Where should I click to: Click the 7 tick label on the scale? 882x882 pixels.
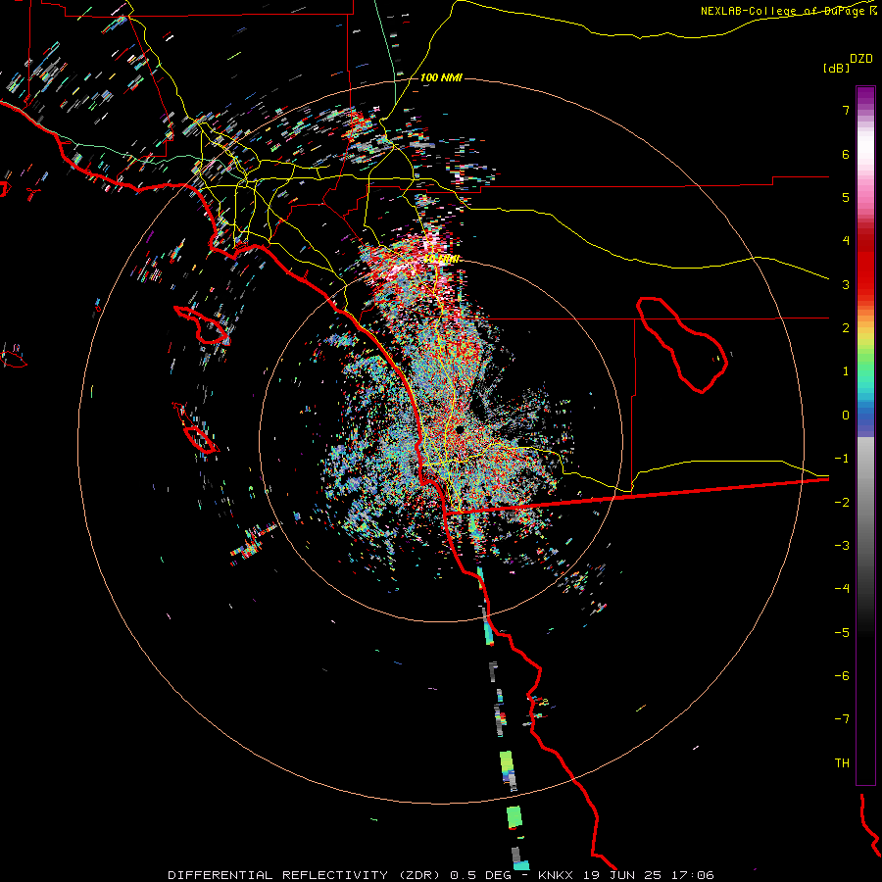846,110
